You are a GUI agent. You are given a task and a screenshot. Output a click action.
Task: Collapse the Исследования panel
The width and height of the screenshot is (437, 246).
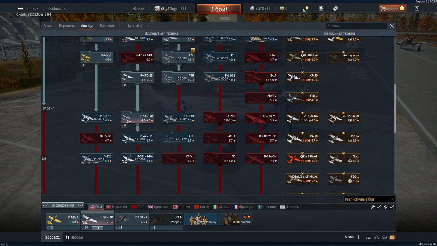(x=63, y=206)
